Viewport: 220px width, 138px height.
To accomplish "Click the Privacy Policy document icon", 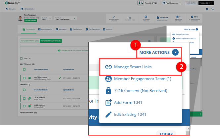I will tap(29, 106).
